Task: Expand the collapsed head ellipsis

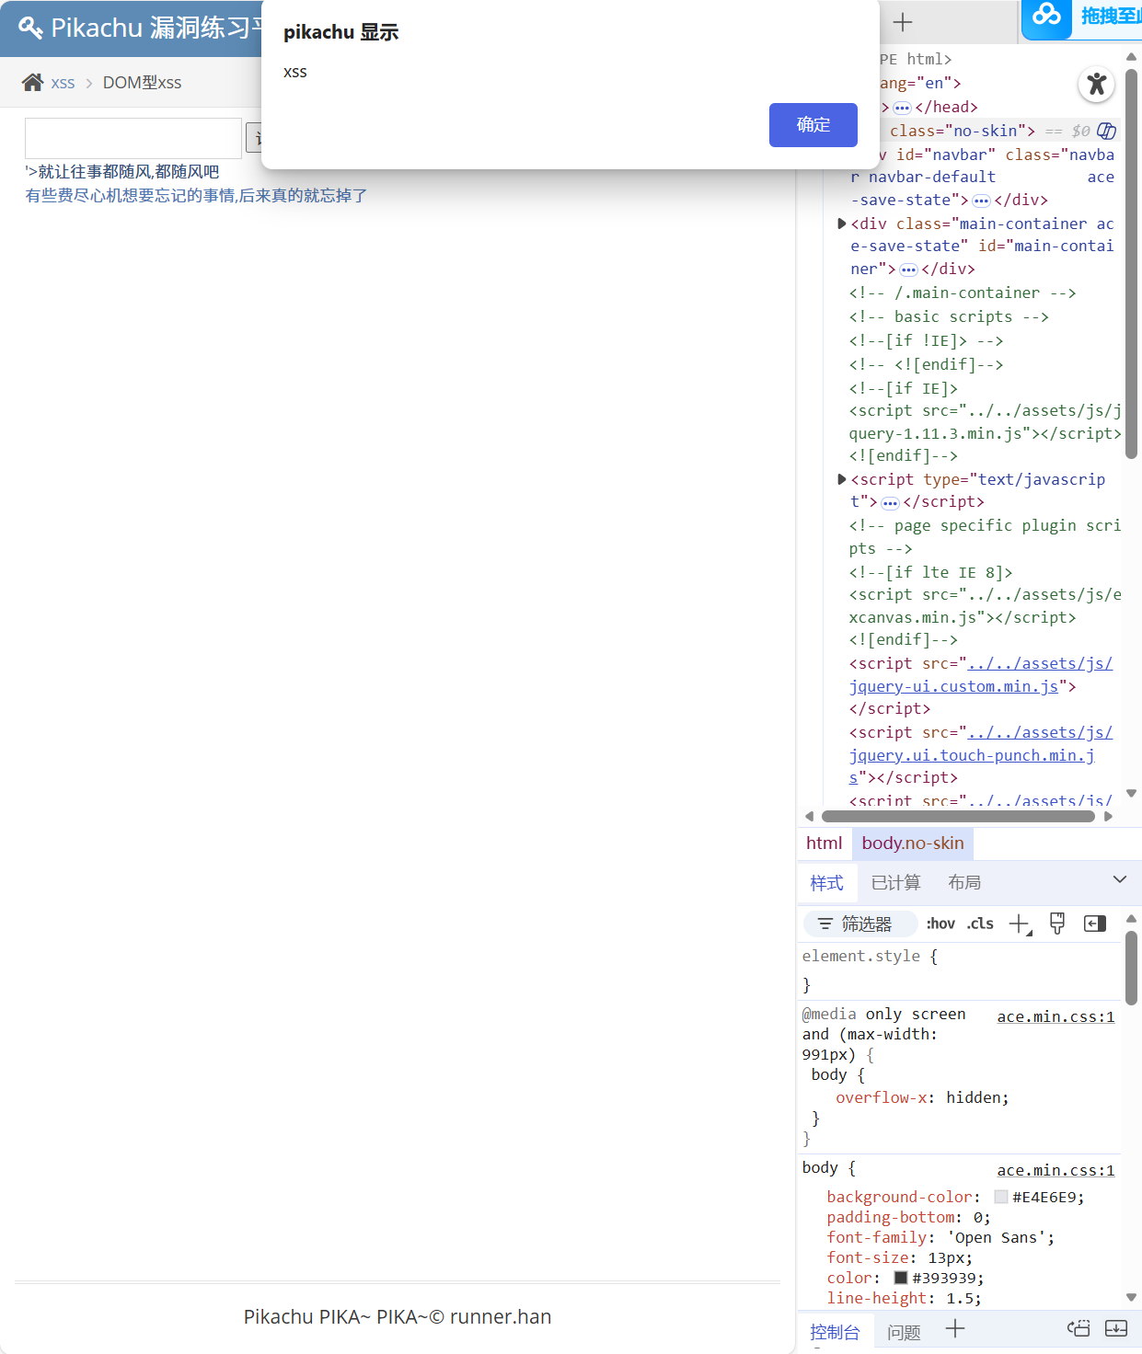Action: coord(902,108)
